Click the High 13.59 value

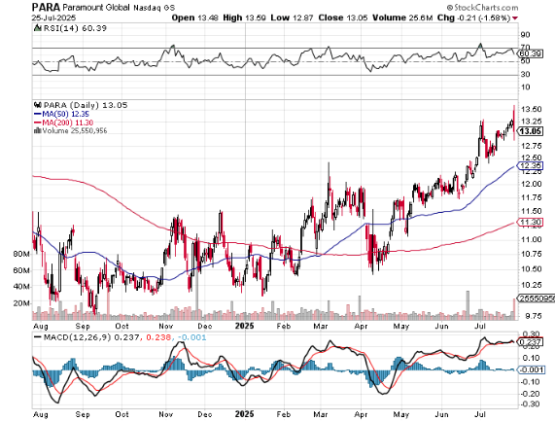click(x=244, y=18)
